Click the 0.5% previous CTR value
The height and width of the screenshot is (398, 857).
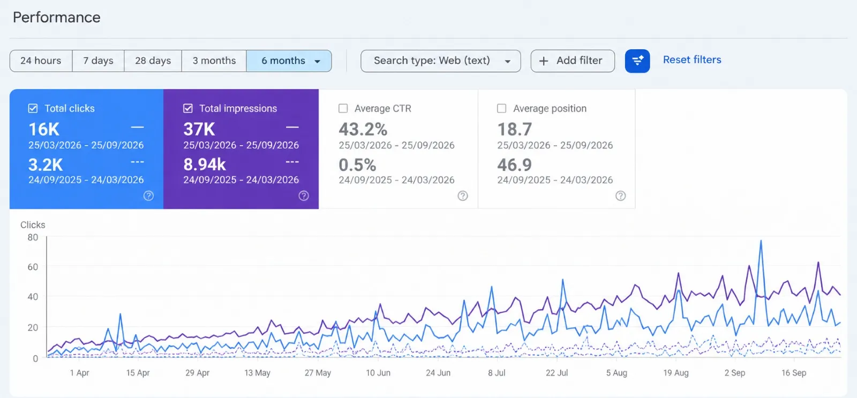(357, 165)
